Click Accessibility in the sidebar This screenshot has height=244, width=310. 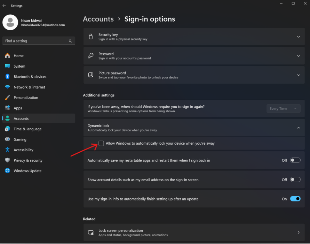(25, 150)
